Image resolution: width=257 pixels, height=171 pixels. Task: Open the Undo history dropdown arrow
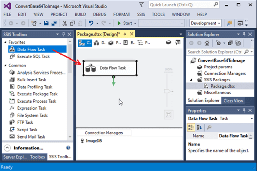click(97, 23)
